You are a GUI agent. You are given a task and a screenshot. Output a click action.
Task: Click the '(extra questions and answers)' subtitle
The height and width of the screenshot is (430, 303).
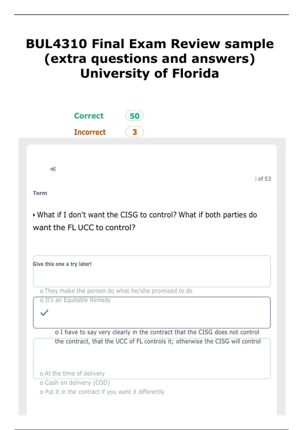click(x=150, y=59)
